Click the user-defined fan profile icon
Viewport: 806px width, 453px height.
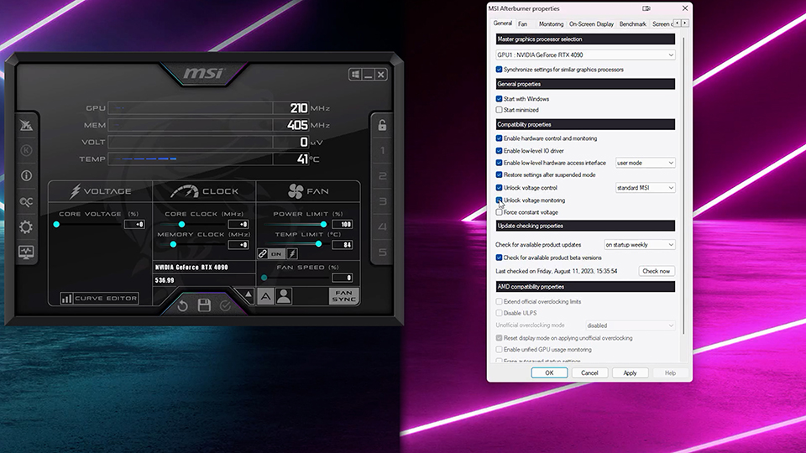click(x=284, y=296)
